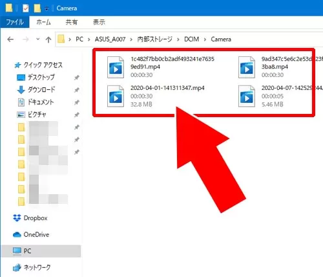This screenshot has height=277, width=323.
Task: Open quick access toolbar customize dropdown
Action: coord(47,8)
